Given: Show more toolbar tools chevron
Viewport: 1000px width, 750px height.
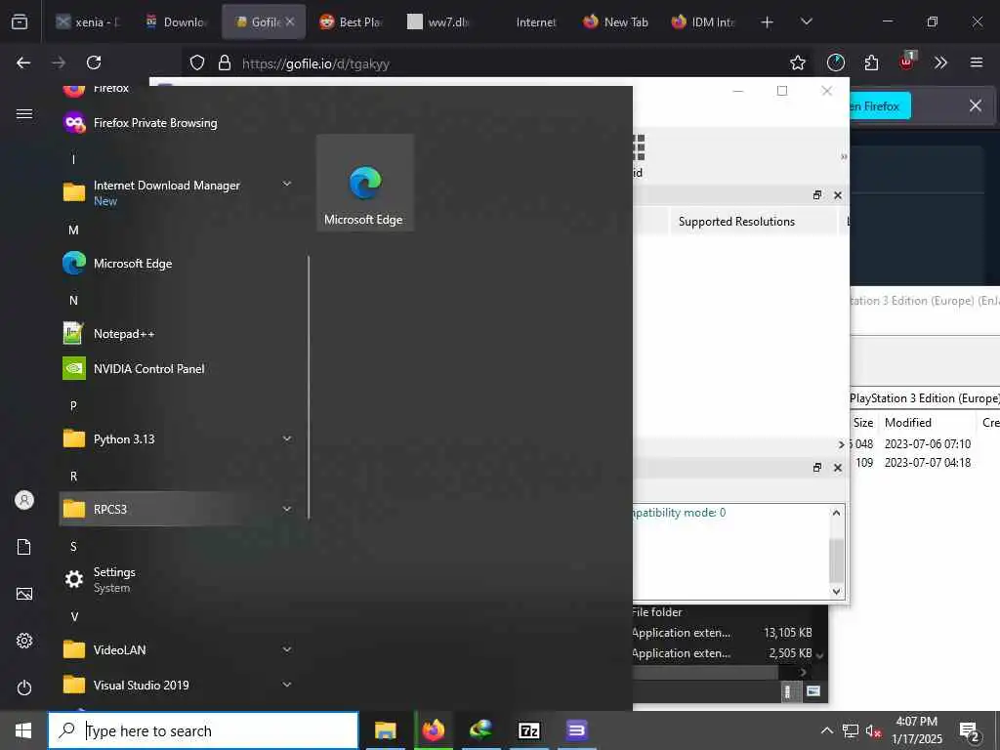Looking at the screenshot, I should 940,62.
